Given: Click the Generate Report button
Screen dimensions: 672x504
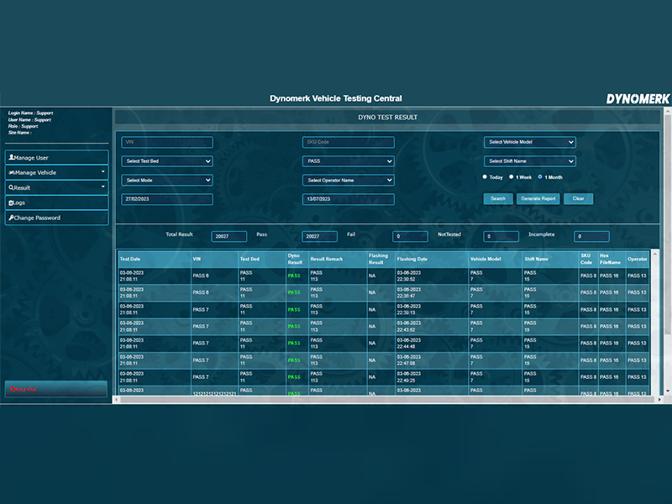Looking at the screenshot, I should pos(538,198).
